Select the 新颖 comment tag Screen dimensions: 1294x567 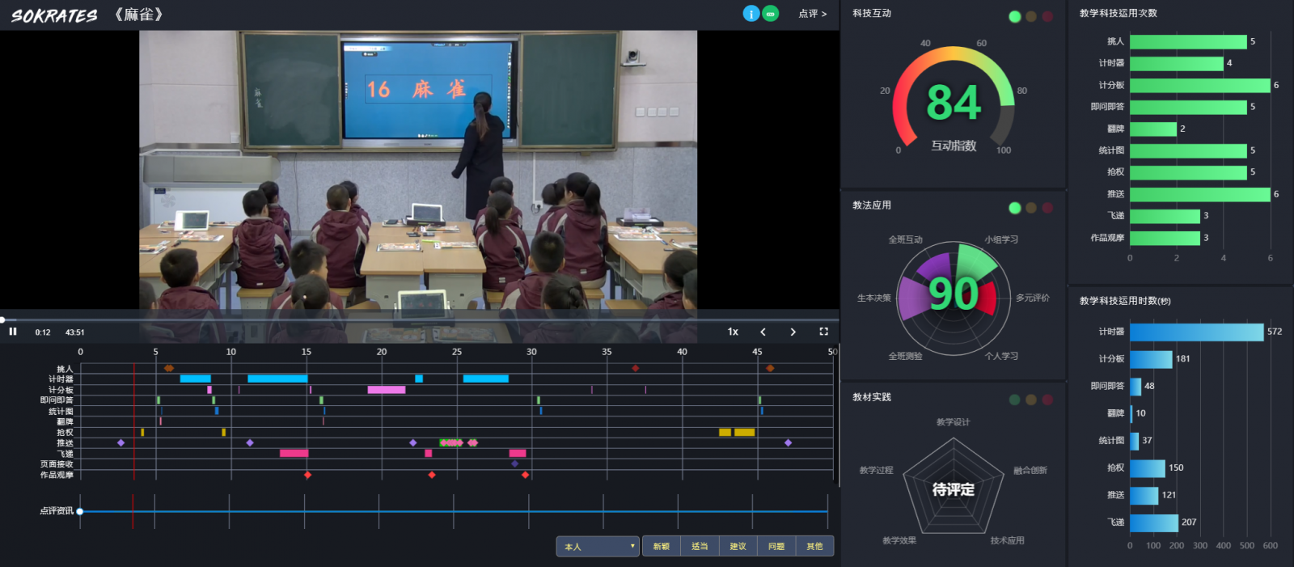(661, 547)
